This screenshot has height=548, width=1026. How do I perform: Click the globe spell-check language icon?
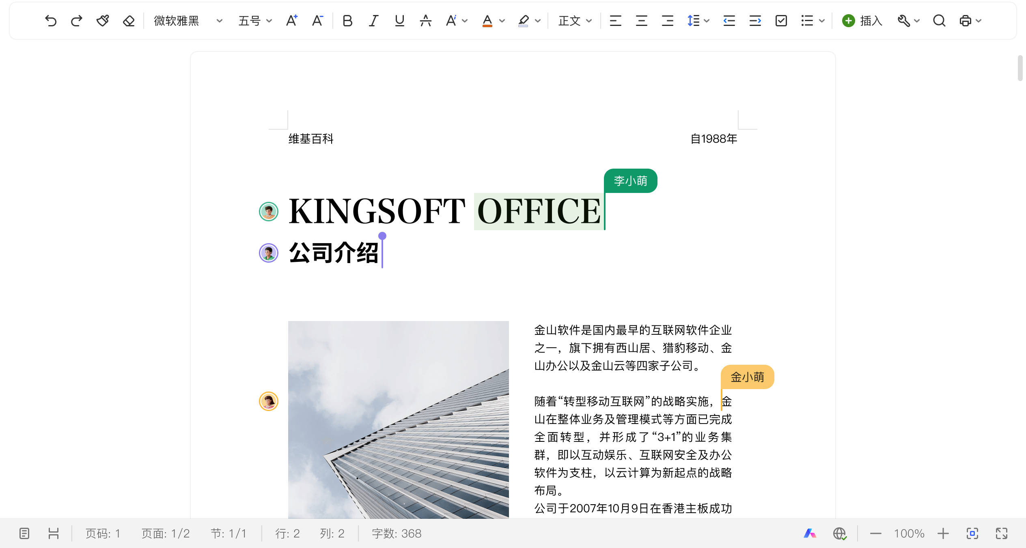point(840,533)
